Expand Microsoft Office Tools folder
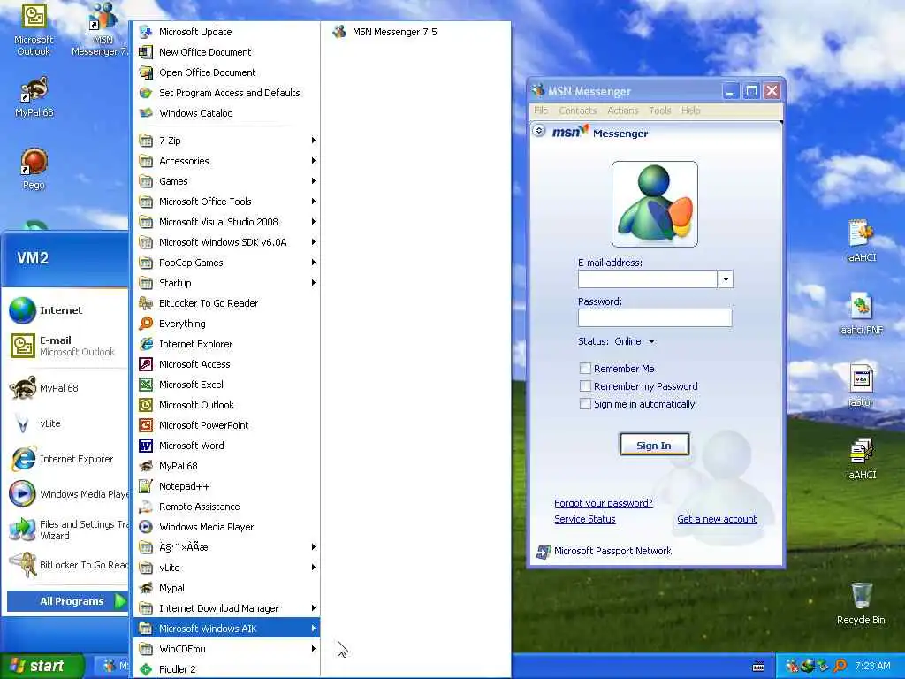 [x=226, y=202]
